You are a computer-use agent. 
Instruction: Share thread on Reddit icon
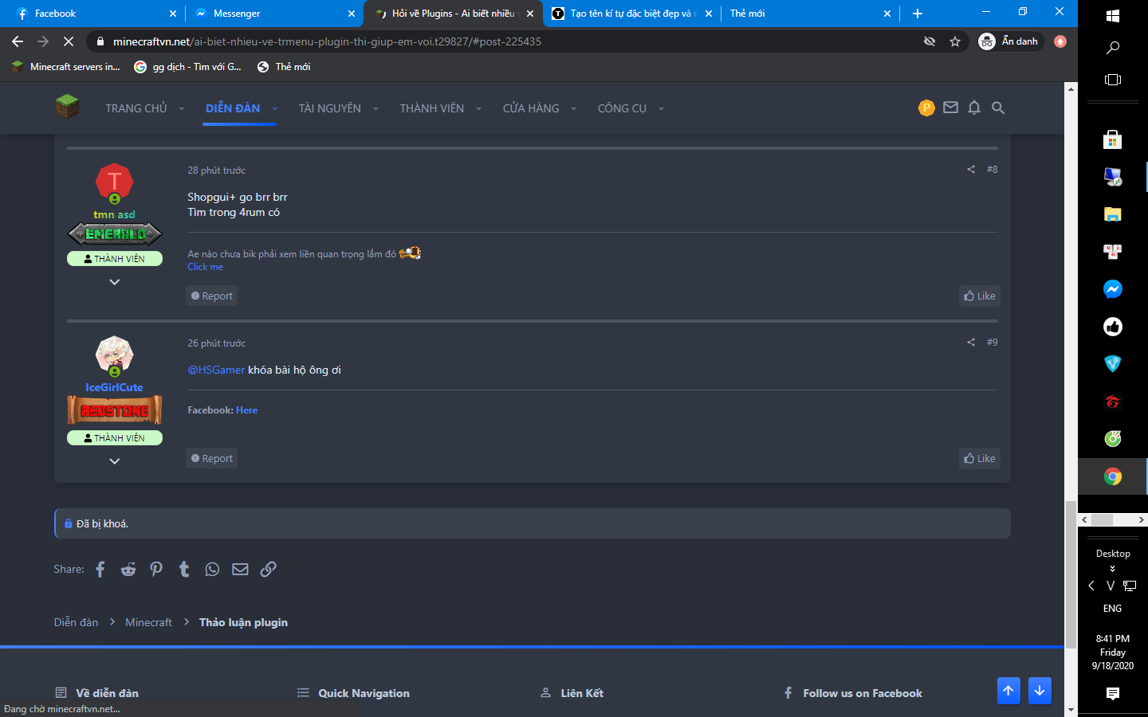tap(128, 569)
